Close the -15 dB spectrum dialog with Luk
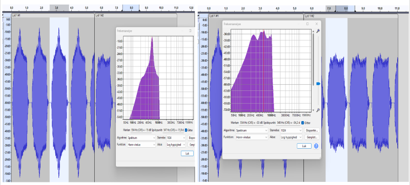410x185 pixels. click(x=187, y=153)
